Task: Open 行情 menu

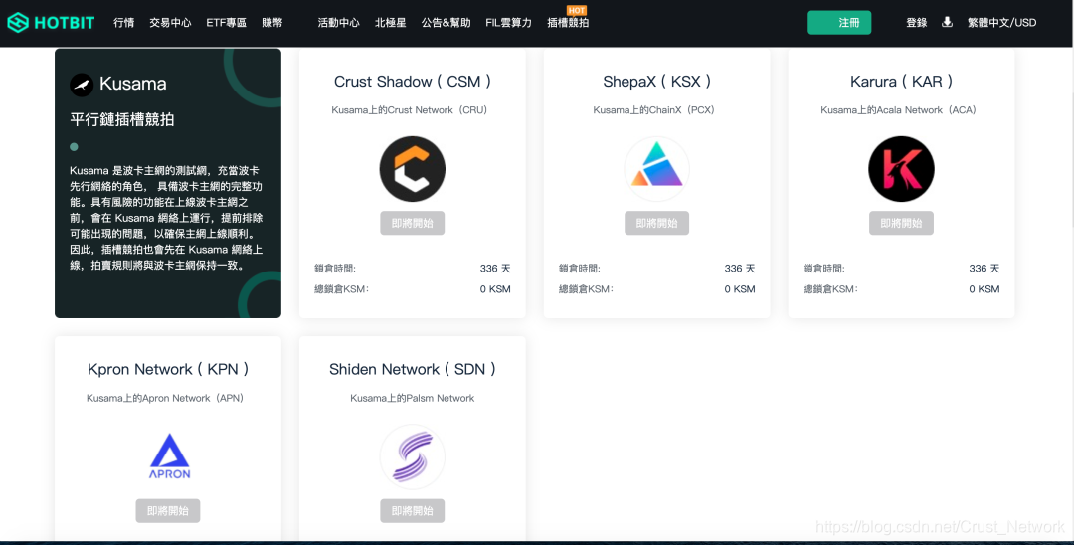Action: pyautogui.click(x=124, y=23)
